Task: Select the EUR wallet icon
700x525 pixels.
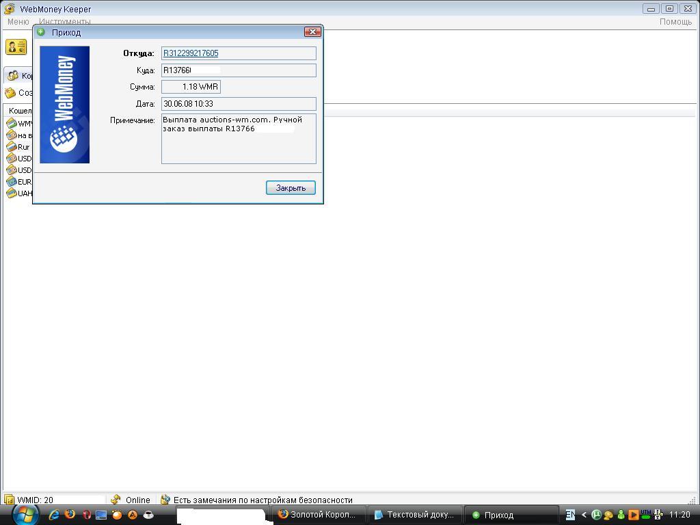Action: tap(12, 182)
